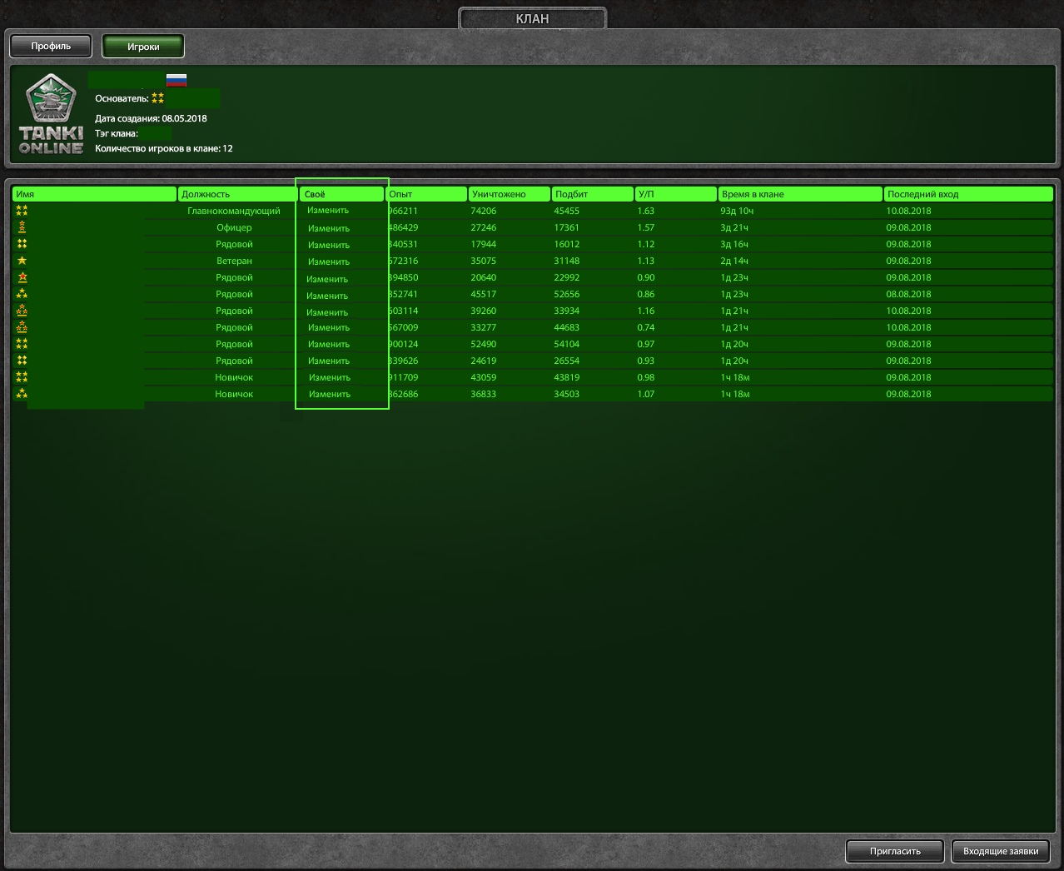The image size is (1064, 871).
Task: Sort table by Уничтожено column header
Action: 509,194
